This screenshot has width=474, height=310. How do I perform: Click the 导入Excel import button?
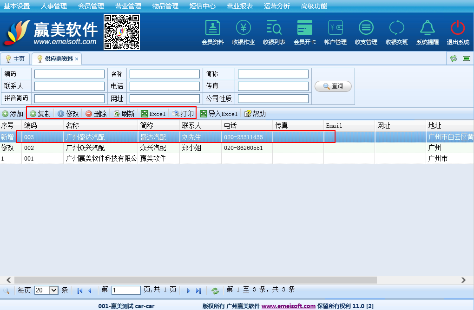(218, 114)
